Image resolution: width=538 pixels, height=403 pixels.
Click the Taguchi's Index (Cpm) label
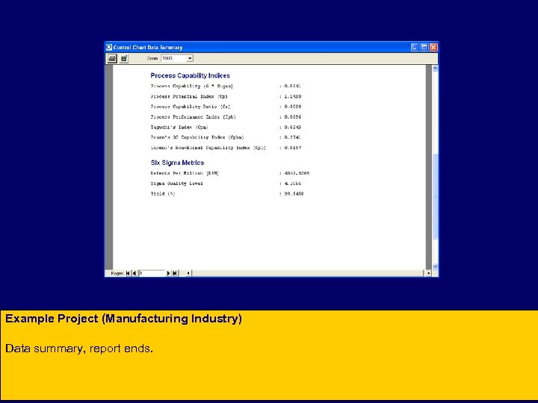(179, 127)
